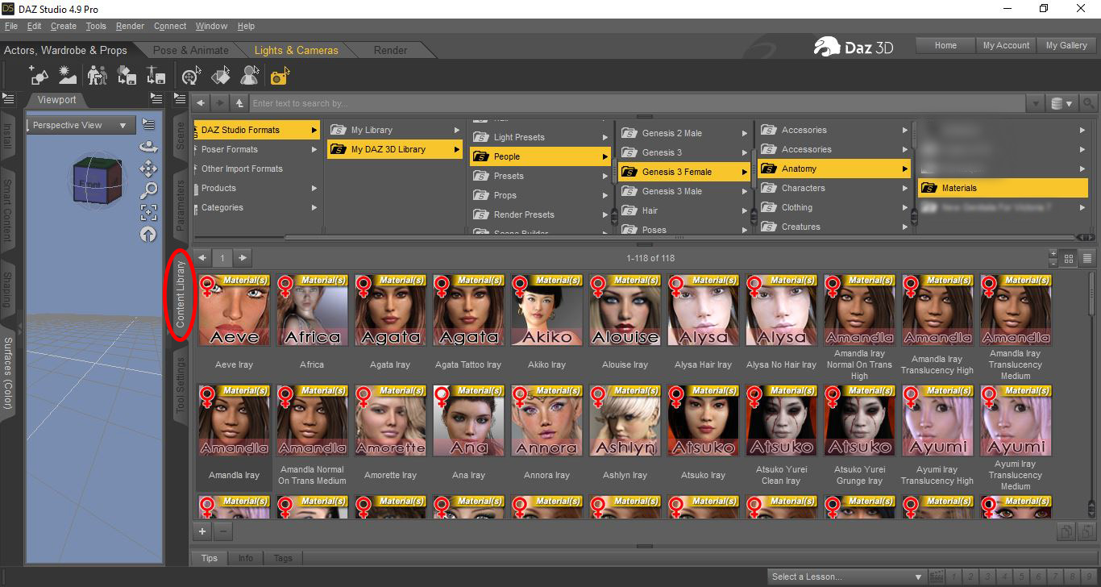Screen dimensions: 1101x587
Task: Select the Universal manipulator tool icon
Action: [x=191, y=76]
